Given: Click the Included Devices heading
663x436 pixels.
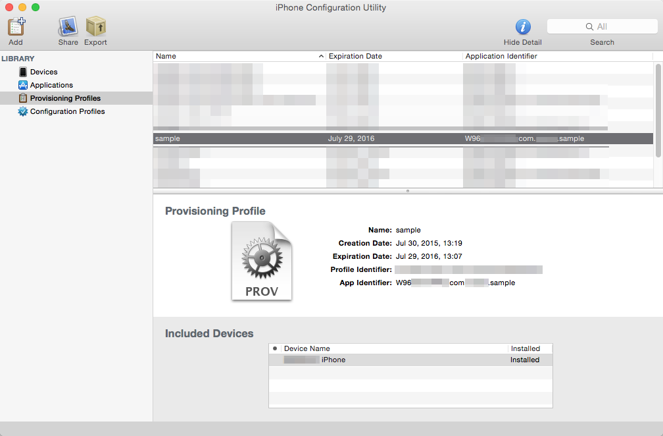Looking at the screenshot, I should tap(209, 333).
